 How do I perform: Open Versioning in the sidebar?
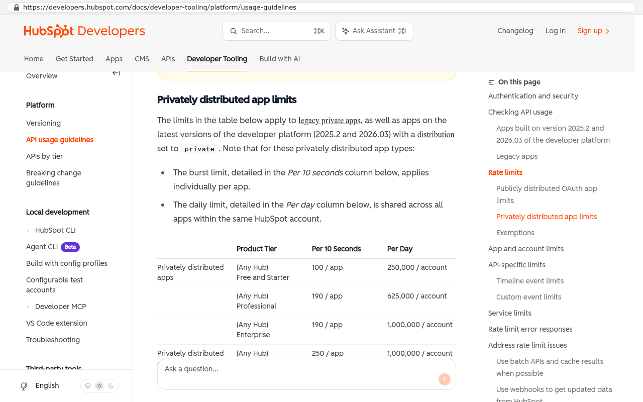[x=43, y=123]
